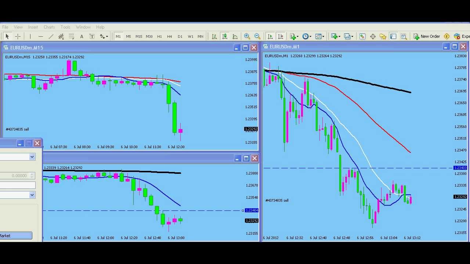The width and height of the screenshot is (470, 264).
Task: Click '6 Jul 12:30' time label in M15 chart
Action: coord(176,147)
